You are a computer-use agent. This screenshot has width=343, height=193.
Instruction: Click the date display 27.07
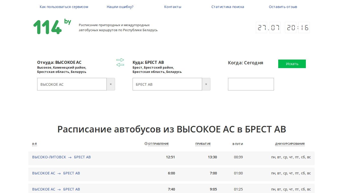pos(268,27)
